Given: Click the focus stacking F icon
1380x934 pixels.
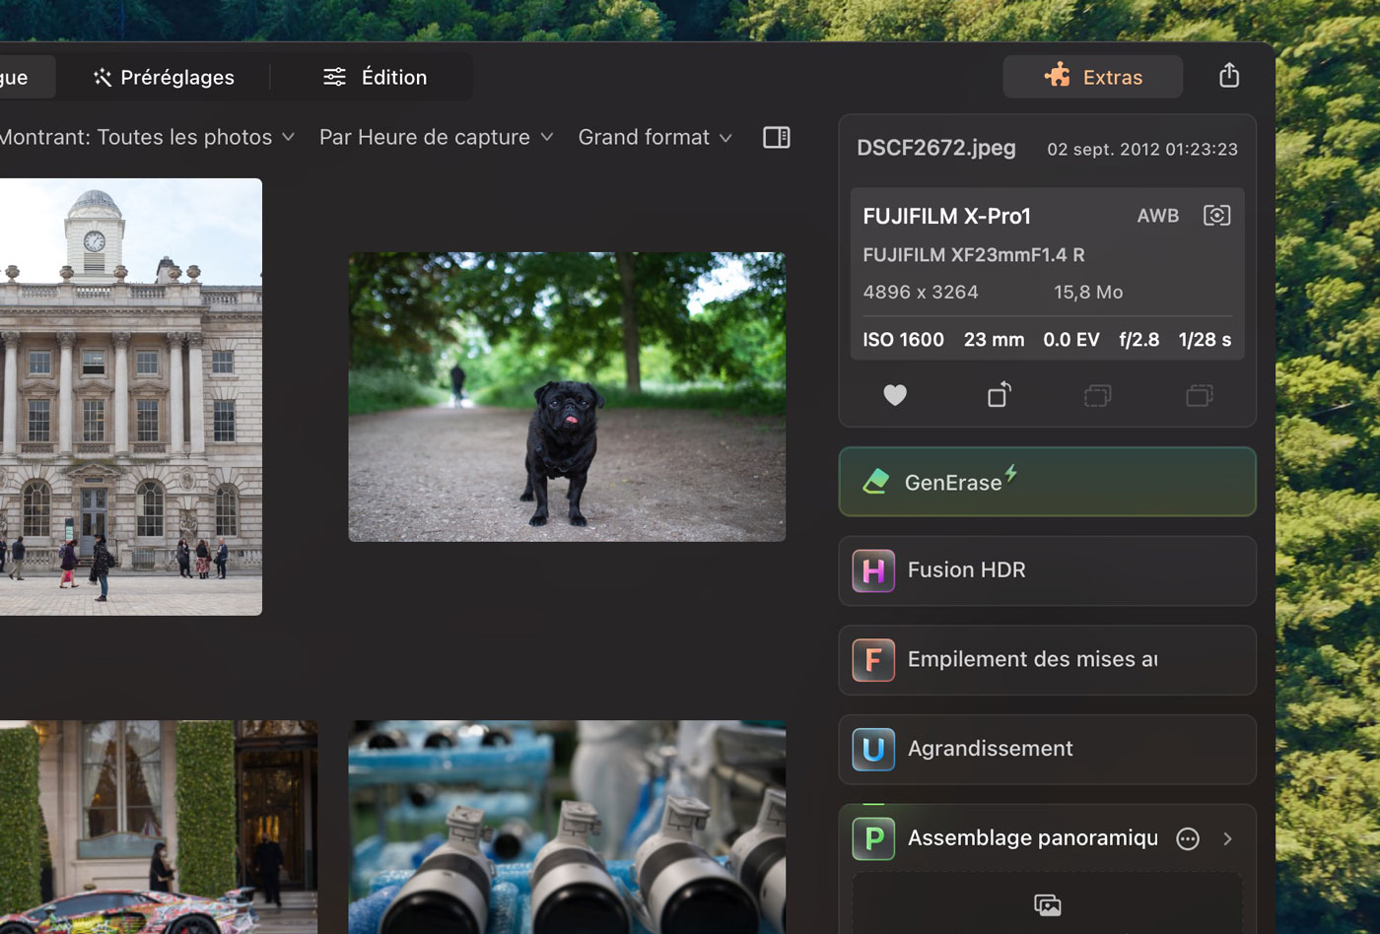Looking at the screenshot, I should pyautogui.click(x=873, y=660).
